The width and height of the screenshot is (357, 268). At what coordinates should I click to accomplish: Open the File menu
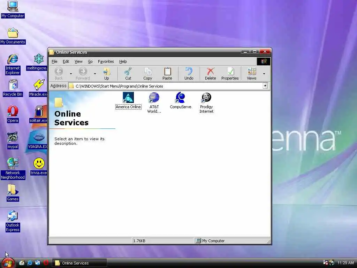click(54, 61)
